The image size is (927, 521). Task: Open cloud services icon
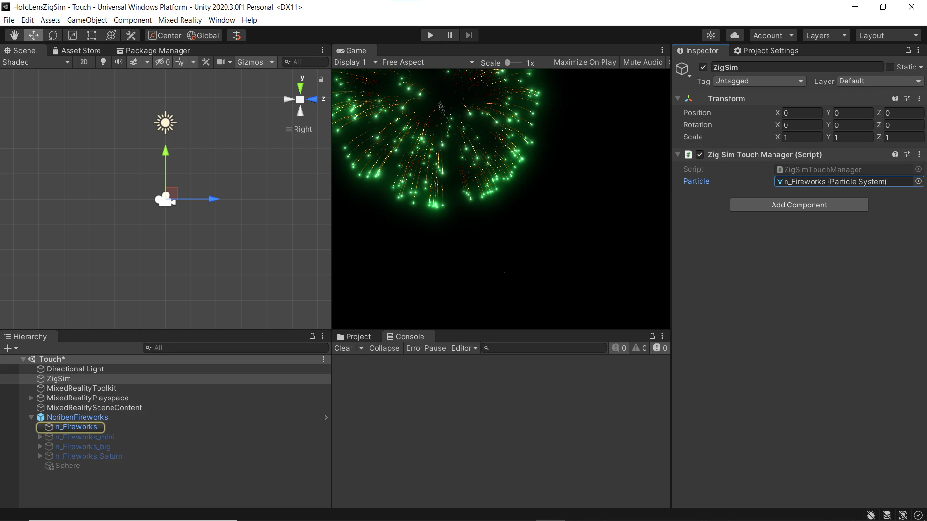[735, 35]
